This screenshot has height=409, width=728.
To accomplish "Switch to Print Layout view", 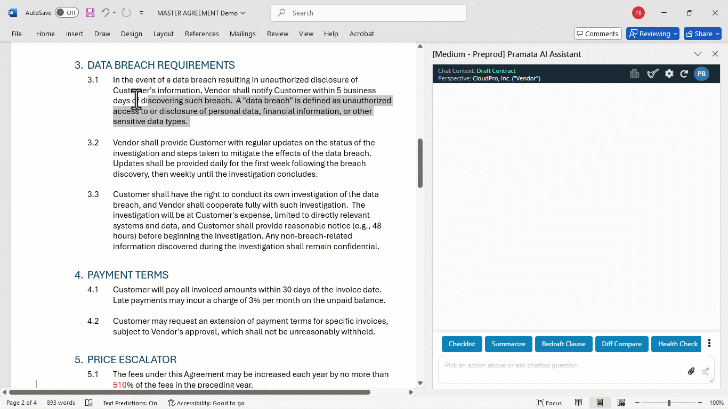I will [600, 403].
